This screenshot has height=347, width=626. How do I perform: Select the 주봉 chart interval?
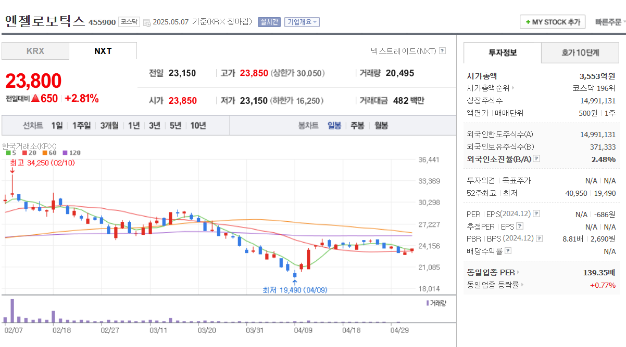356,125
